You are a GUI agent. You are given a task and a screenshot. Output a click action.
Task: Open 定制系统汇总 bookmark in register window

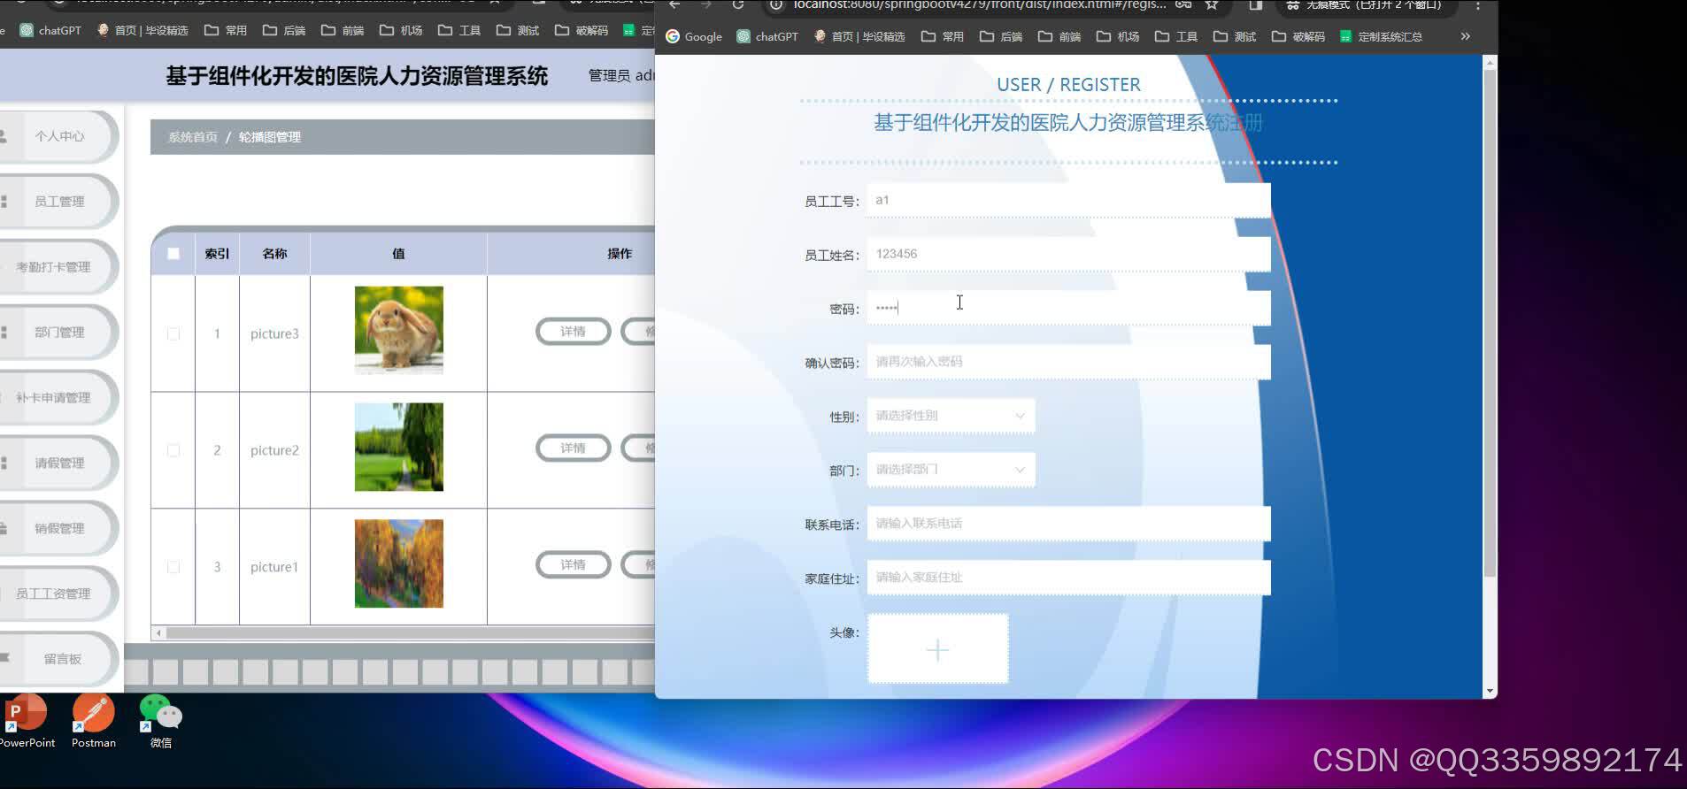click(1381, 36)
